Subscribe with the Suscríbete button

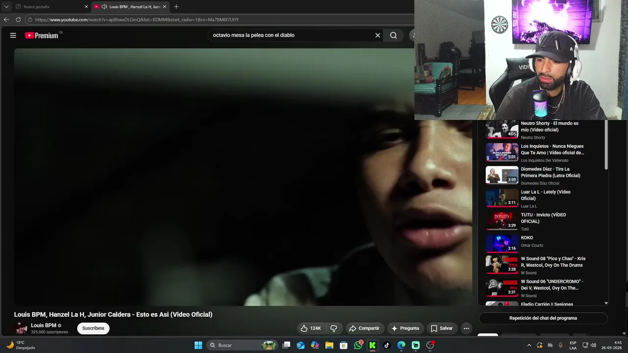click(93, 328)
